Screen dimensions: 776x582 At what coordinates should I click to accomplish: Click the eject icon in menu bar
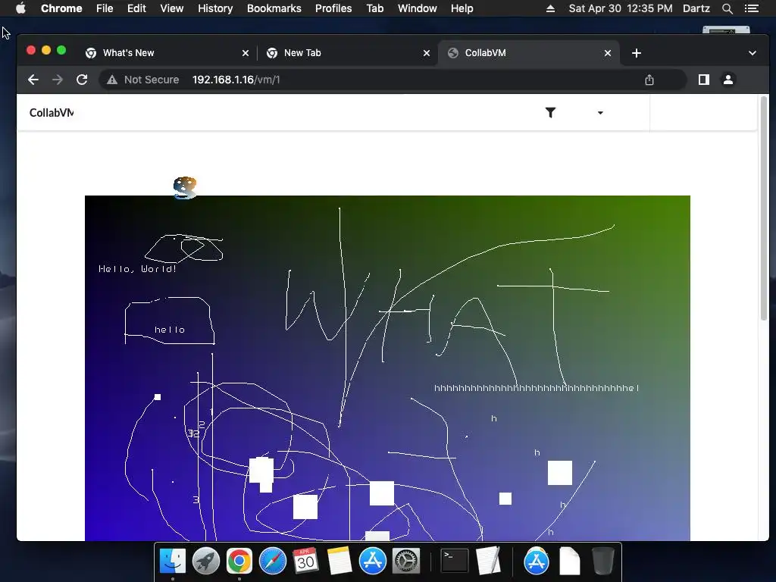coord(550,8)
